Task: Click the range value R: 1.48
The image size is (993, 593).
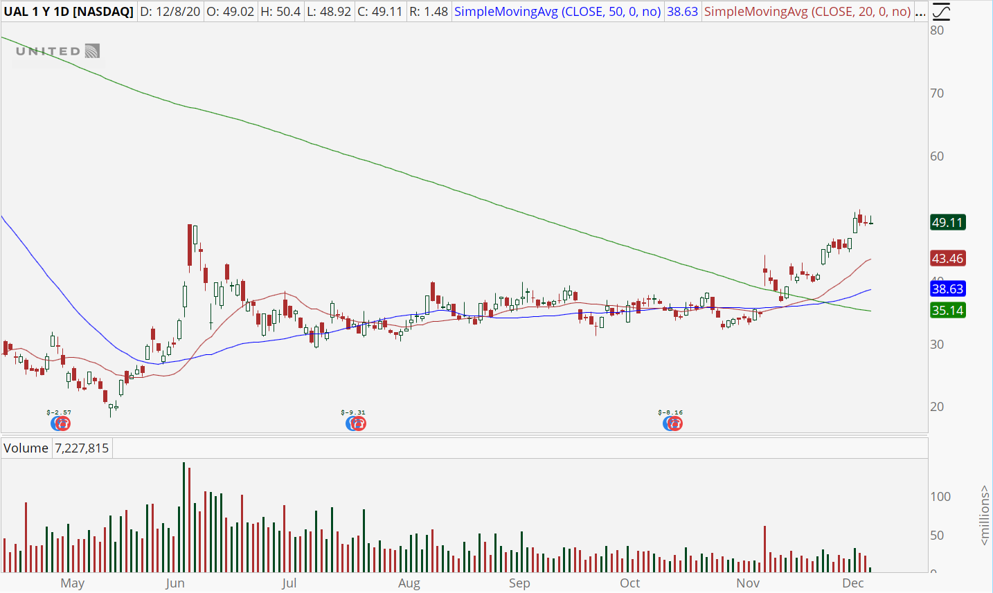Action: coord(429,12)
